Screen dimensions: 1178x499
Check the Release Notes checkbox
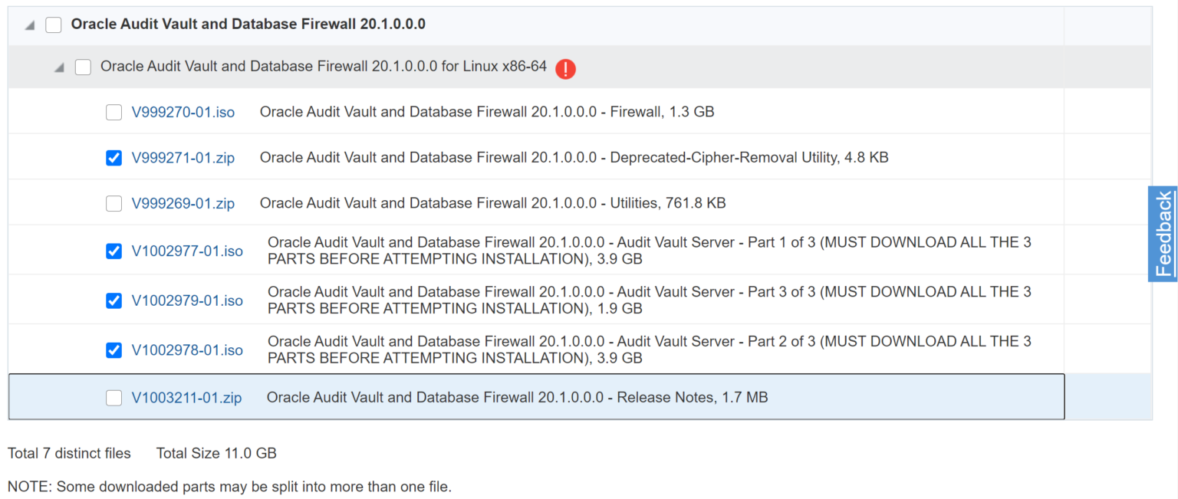114,397
